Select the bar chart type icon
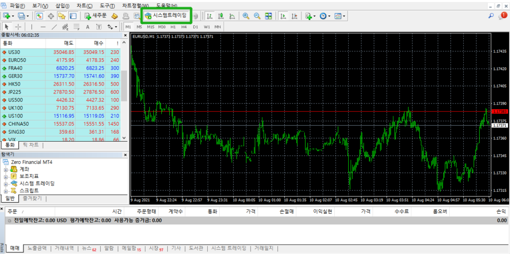This screenshot has height=254, width=510. coord(210,15)
